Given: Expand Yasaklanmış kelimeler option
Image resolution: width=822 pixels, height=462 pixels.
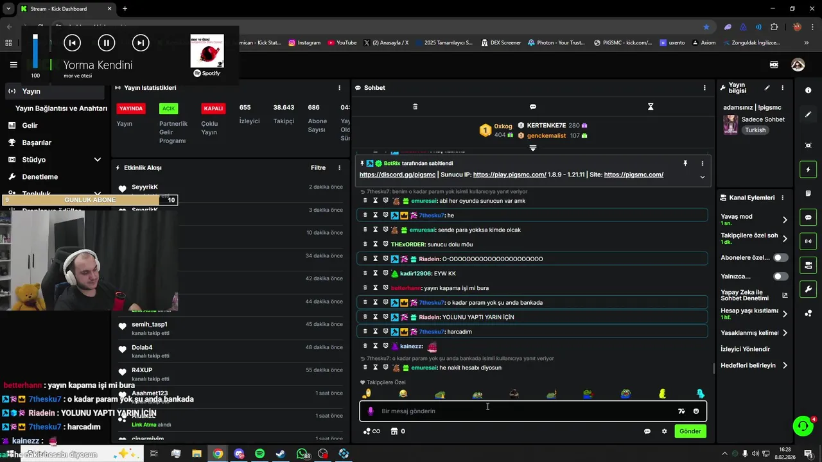Looking at the screenshot, I should [785, 333].
